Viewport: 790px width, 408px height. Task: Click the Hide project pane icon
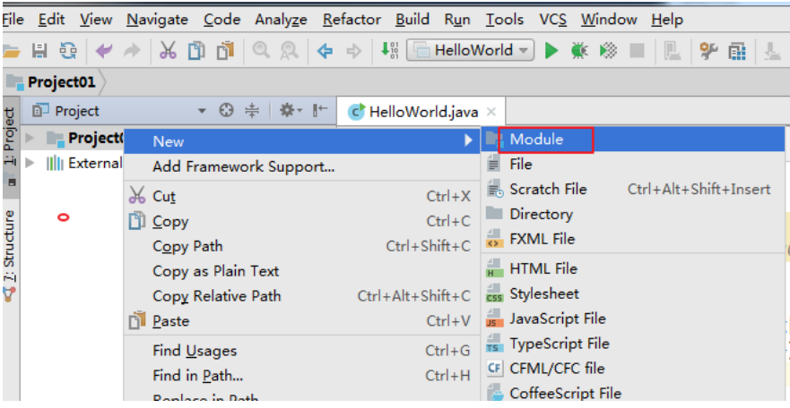320,110
